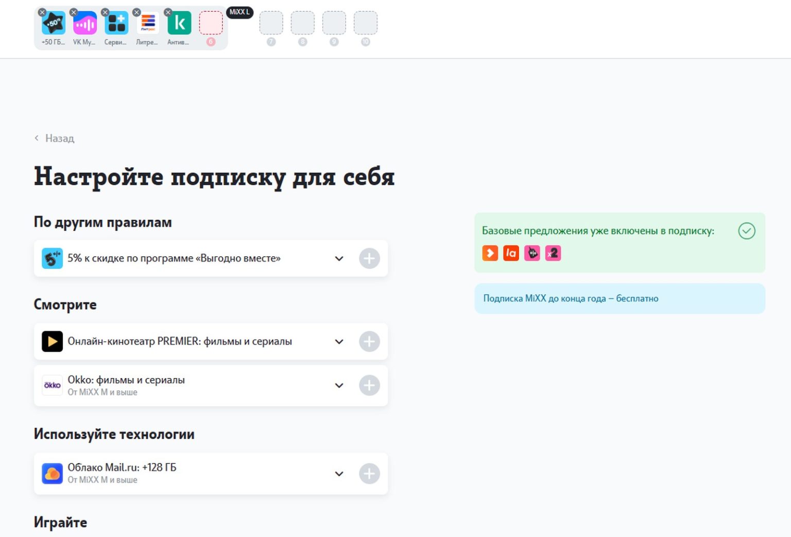791x537 pixels.
Task: Click the free MiXX subscription banner
Action: click(x=619, y=298)
